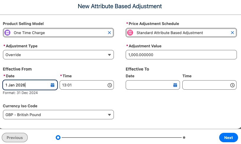Image resolution: width=241 pixels, height=144 pixels.
Task: Expand the Adjustment Type dropdown
Action: click(x=109, y=55)
